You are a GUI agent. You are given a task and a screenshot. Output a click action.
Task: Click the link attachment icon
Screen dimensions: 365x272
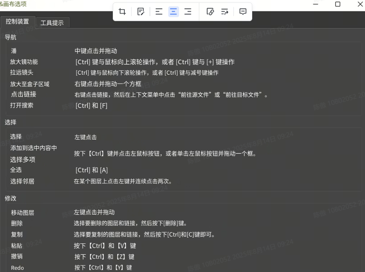[210, 11]
